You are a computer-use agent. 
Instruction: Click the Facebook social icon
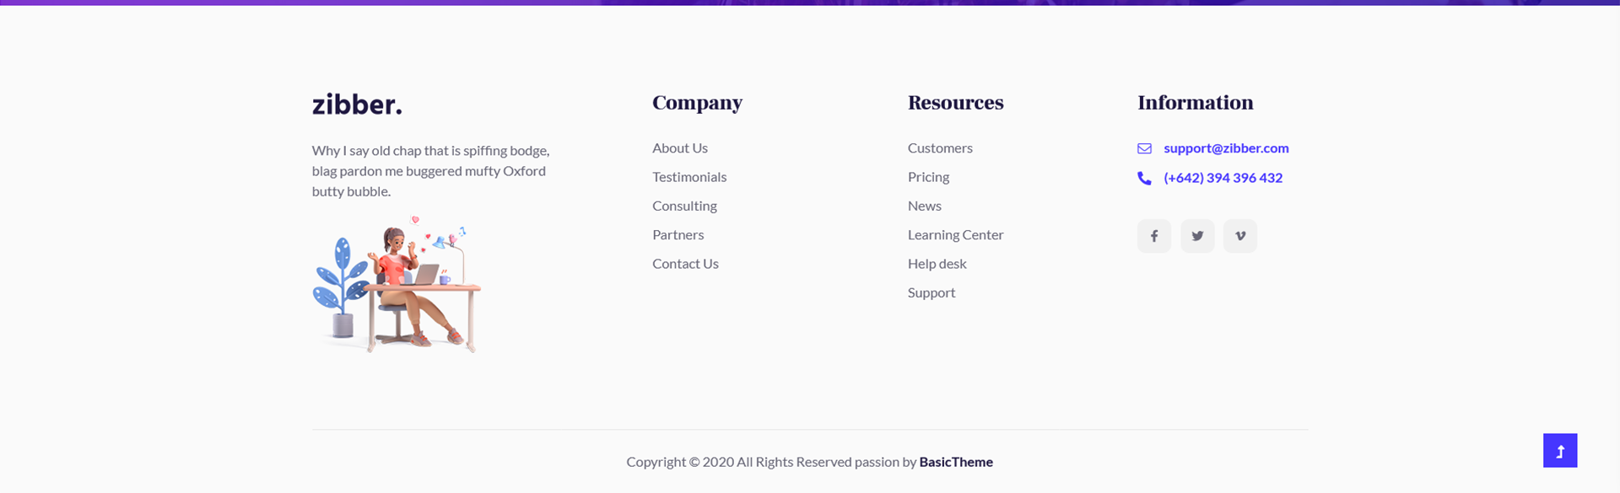point(1153,236)
